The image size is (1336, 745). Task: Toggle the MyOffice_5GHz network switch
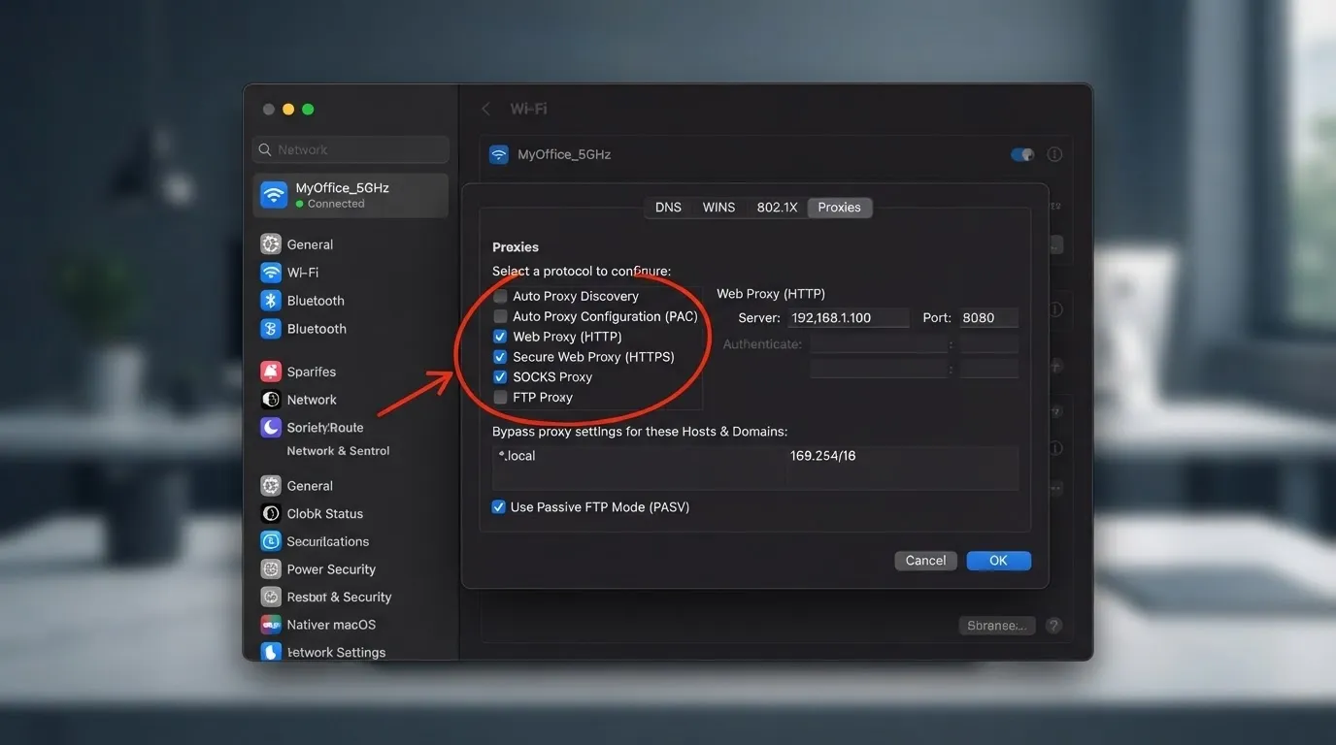[x=1022, y=154]
